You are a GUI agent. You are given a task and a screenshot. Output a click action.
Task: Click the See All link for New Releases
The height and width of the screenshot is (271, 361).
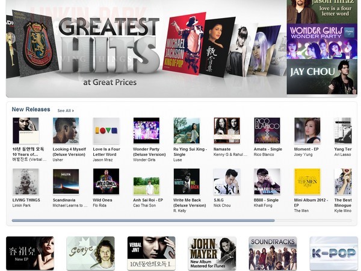tap(66, 111)
